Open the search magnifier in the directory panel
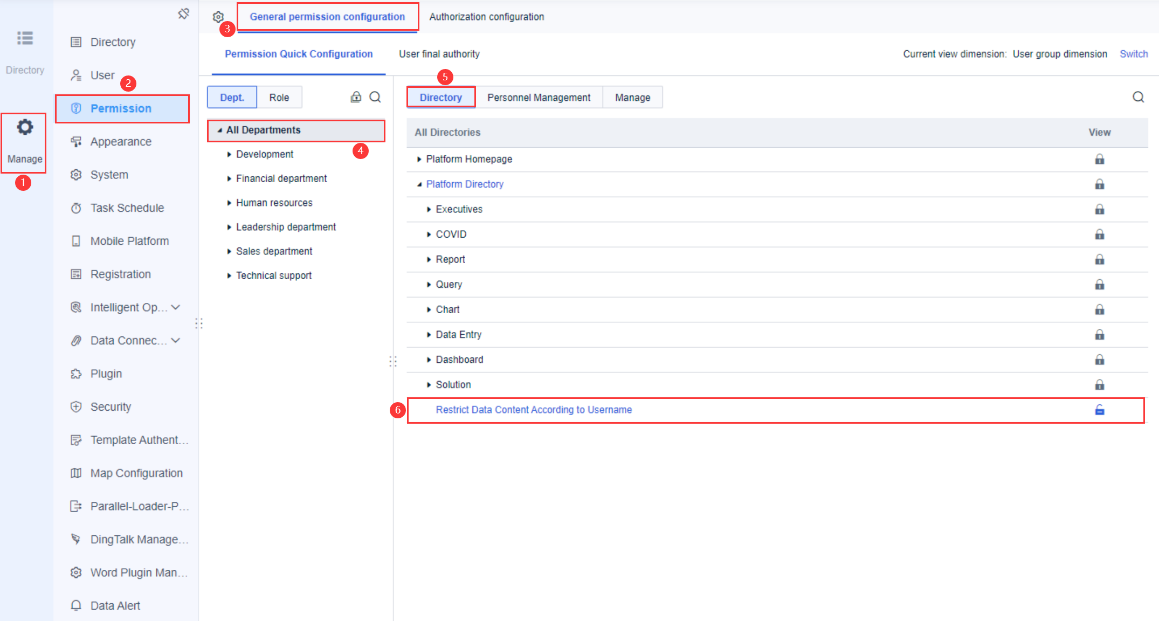 (1138, 97)
